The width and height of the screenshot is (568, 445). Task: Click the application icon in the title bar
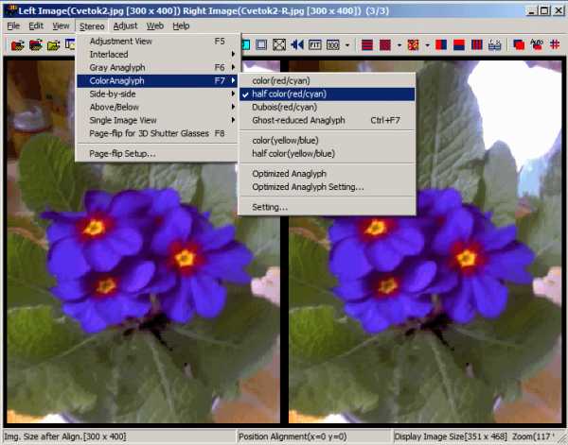(x=10, y=10)
